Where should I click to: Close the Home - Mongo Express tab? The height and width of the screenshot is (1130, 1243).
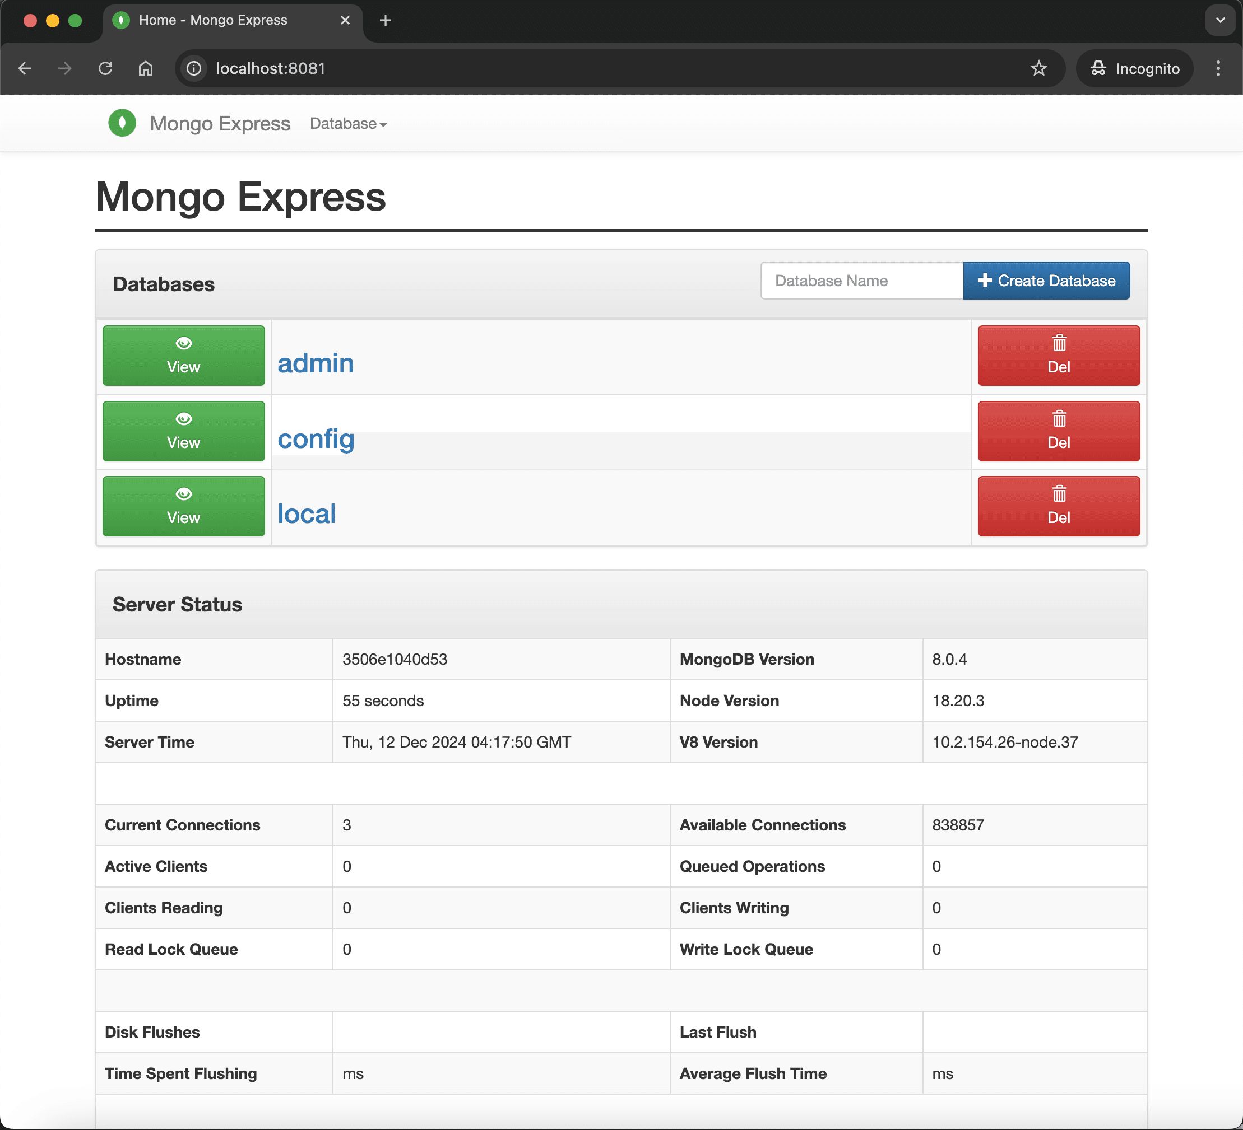[345, 20]
